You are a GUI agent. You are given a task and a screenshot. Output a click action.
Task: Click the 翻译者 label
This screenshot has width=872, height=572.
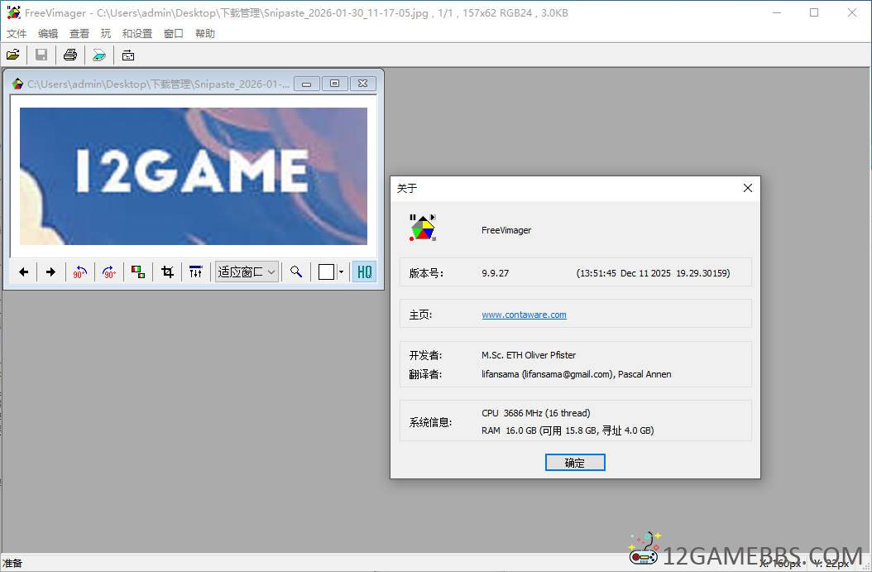[425, 374]
